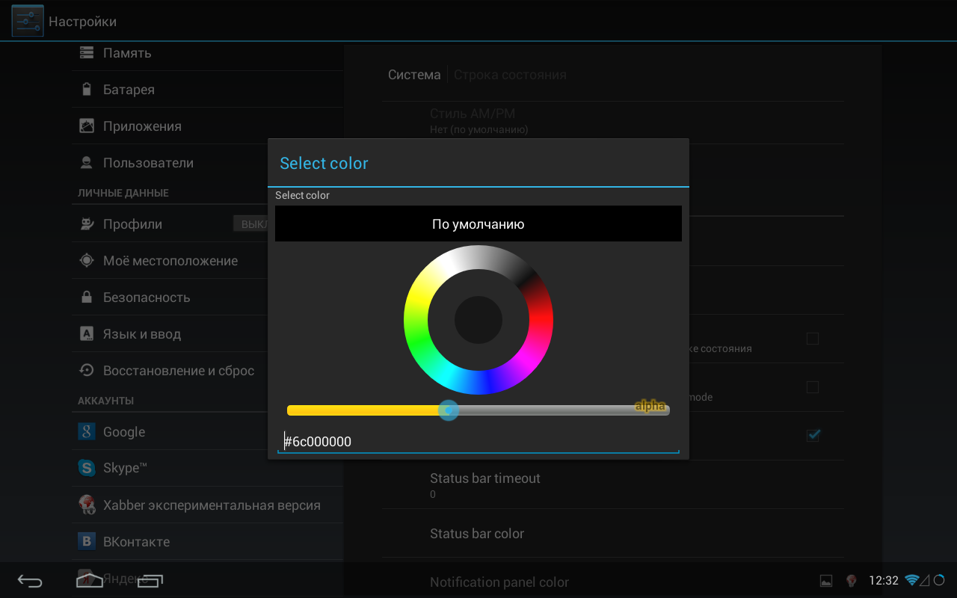The width and height of the screenshot is (957, 598).
Task: Click the 'АККАУНТЫ' section header
Action: coord(106,401)
